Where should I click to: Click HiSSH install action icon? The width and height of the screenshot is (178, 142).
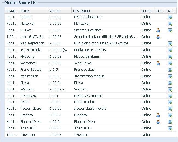[x=170, y=102]
